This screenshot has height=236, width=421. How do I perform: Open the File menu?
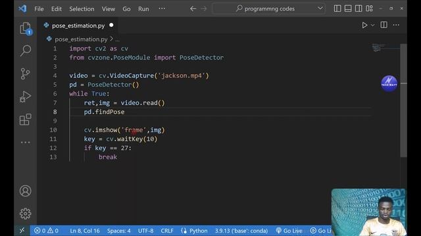click(39, 9)
